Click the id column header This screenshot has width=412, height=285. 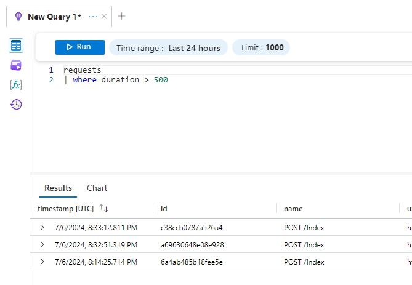[x=164, y=209]
